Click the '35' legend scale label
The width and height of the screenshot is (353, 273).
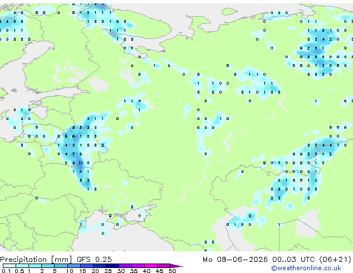click(x=134, y=271)
